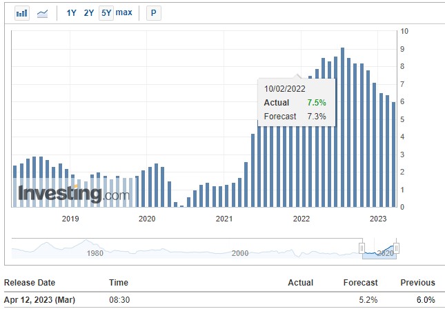Screen dimensions: 445x309
Task: Toggle the P button in chart toolbar
Action: tap(153, 13)
